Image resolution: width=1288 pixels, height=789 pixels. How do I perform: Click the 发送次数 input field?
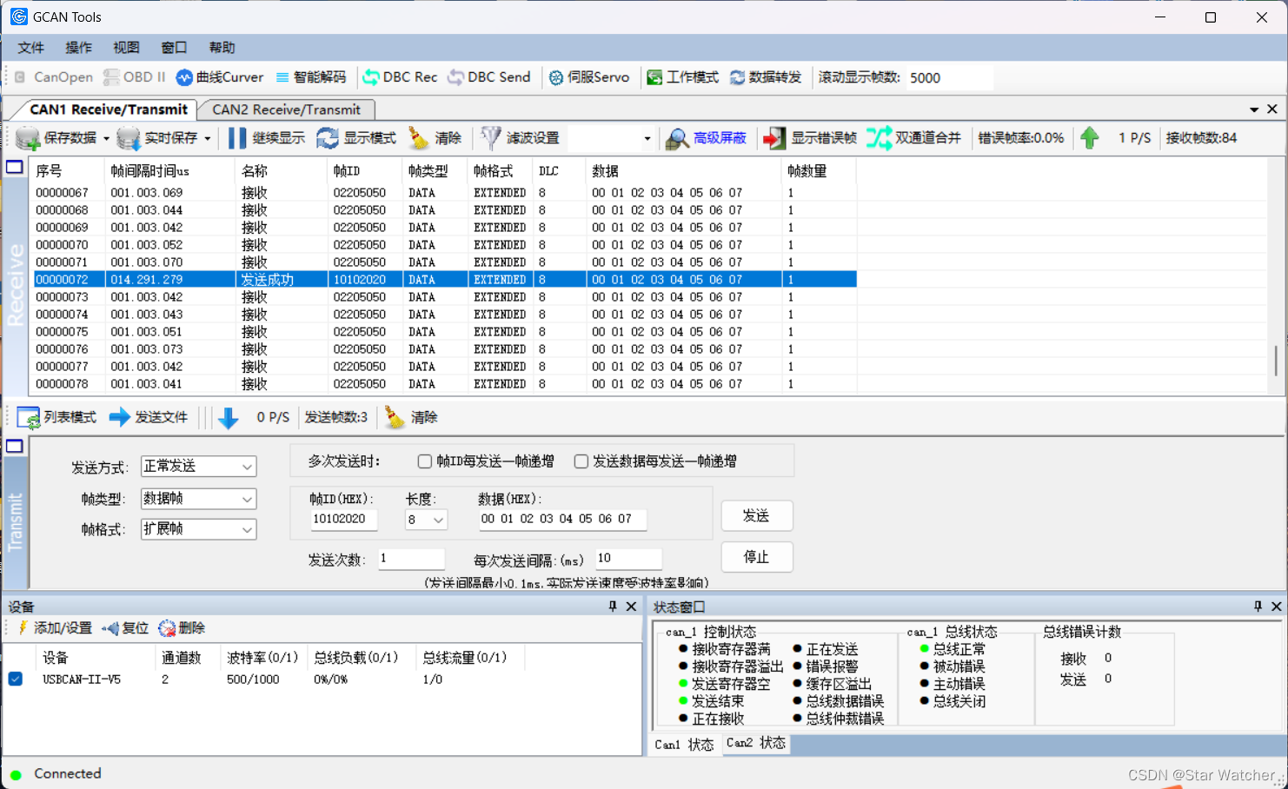pos(411,559)
